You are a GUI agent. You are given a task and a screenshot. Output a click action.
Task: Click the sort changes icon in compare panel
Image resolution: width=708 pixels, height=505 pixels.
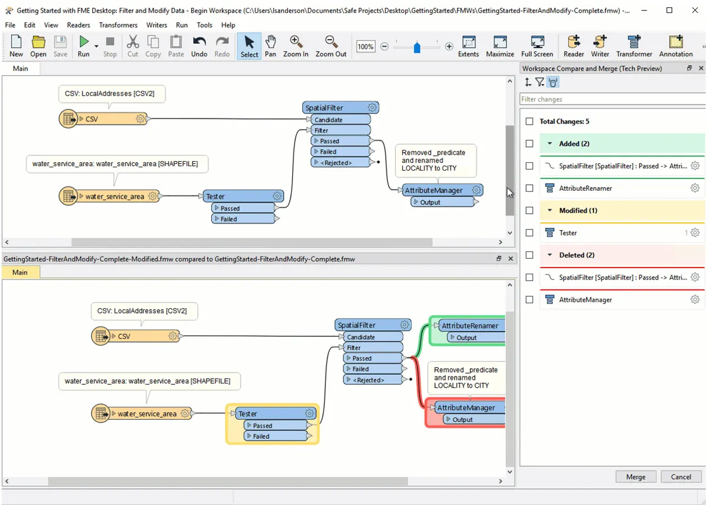click(528, 82)
